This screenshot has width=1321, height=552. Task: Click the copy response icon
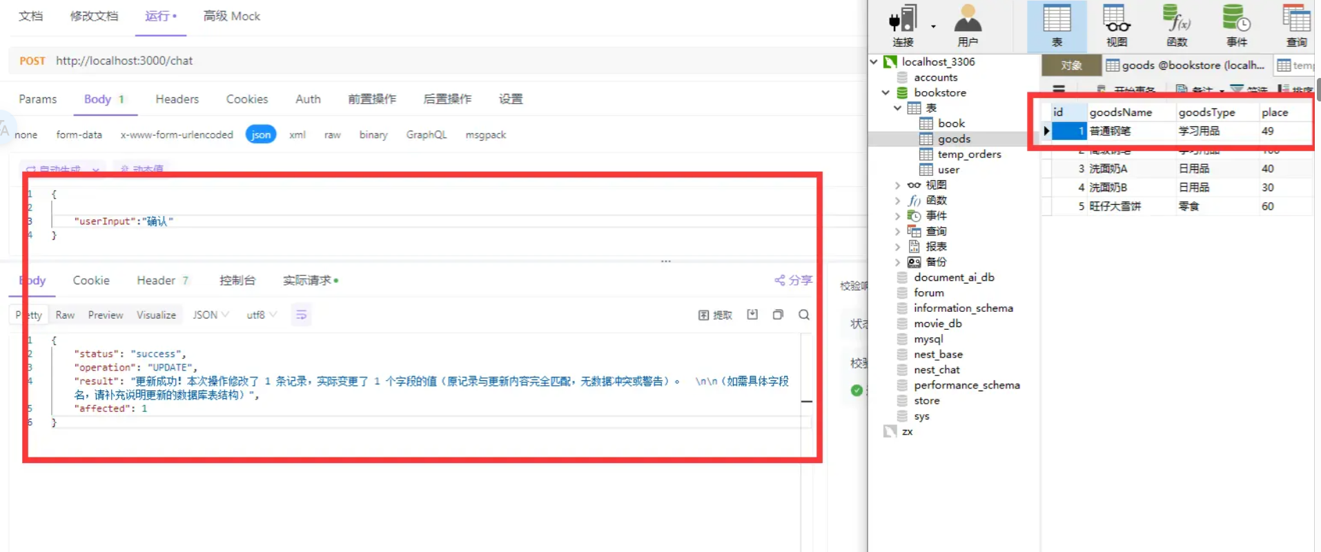point(778,315)
